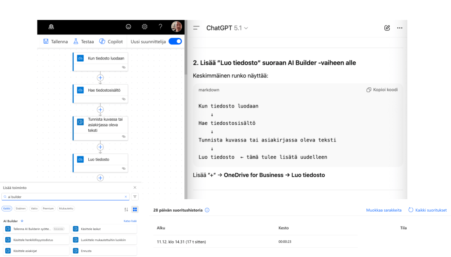Viewport: 451px width, 257px height.
Task: Expand AI Builder actions with Katso lisää
Action: pos(130,221)
